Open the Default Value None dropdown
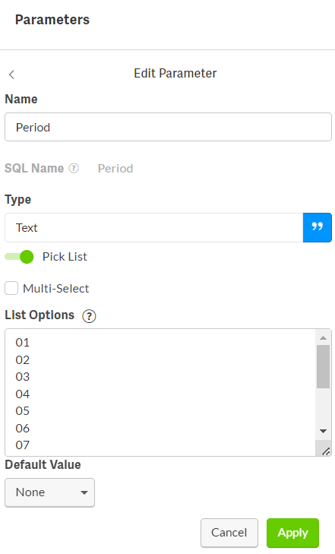 click(x=50, y=492)
